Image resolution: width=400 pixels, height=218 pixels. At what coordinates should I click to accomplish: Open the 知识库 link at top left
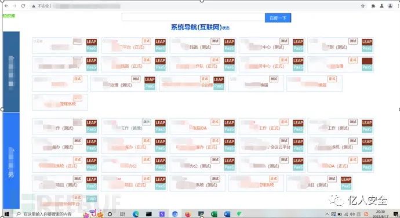coord(9,16)
